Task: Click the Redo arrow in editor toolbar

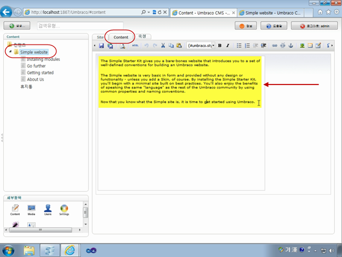Action: click(x=155, y=46)
